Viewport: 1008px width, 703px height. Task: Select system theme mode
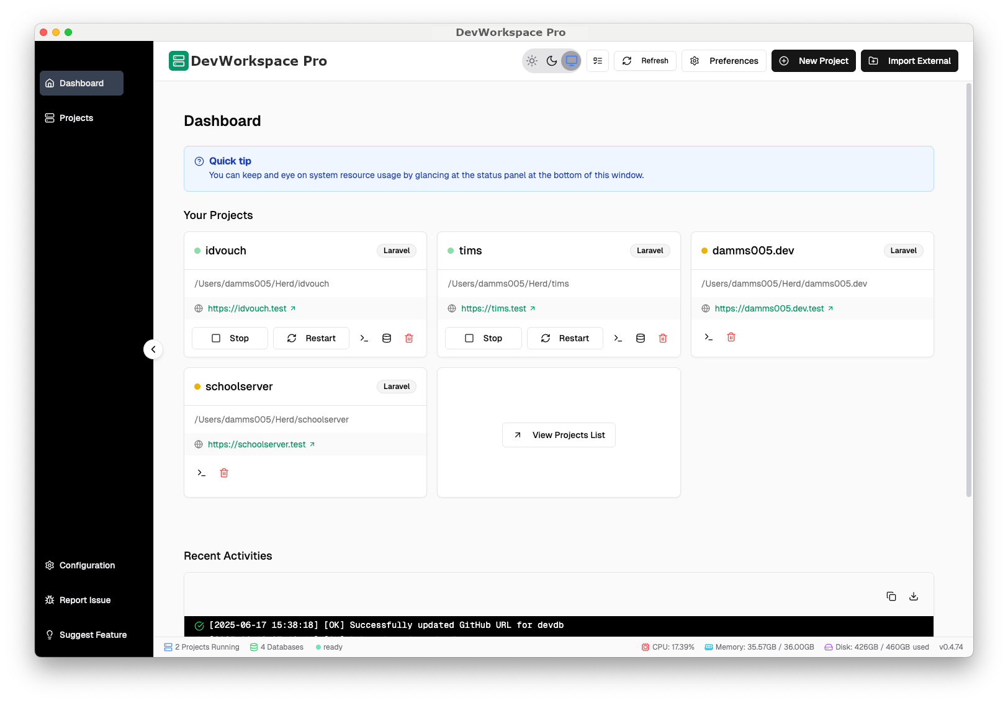571,61
